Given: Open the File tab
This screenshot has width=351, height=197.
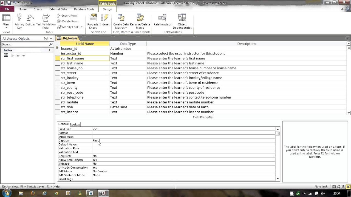Looking at the screenshot, I should pos(7,9).
